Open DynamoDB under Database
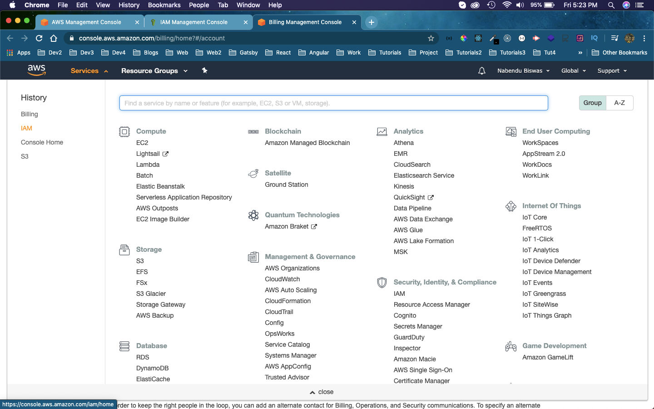The height and width of the screenshot is (409, 654). click(x=152, y=368)
